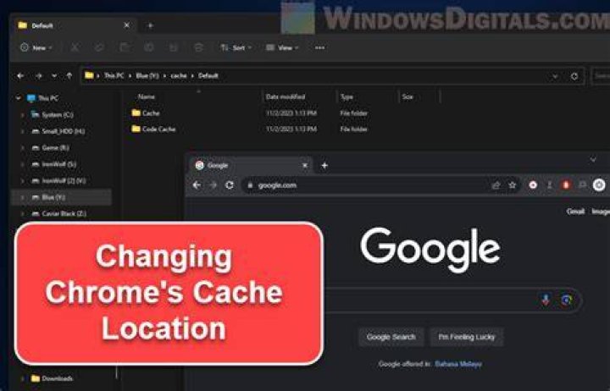Open the View dropdown in Explorer

(282, 47)
